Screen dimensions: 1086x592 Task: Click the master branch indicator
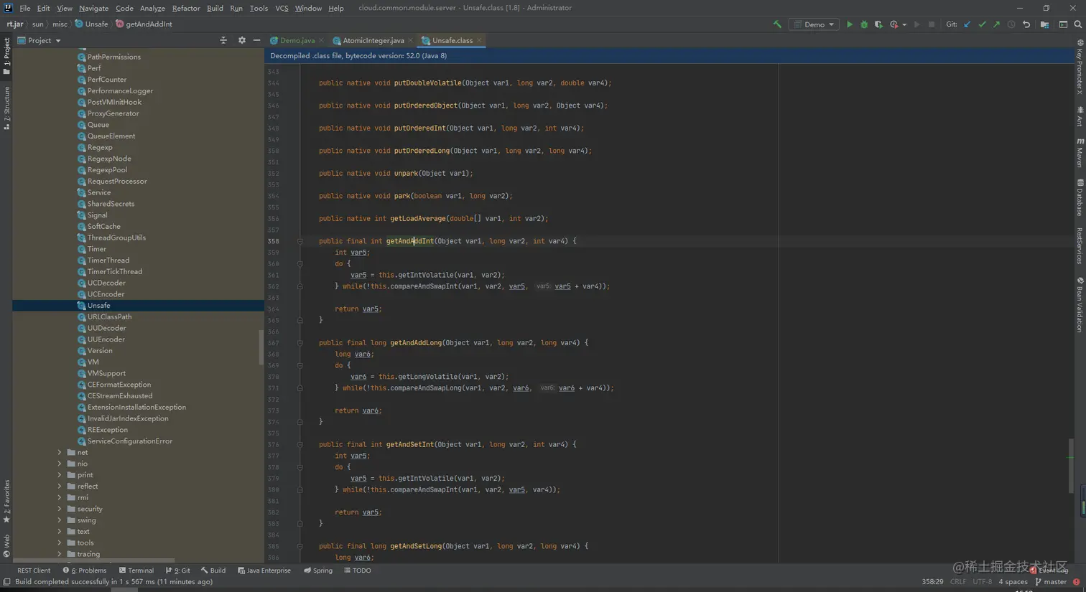[x=1050, y=582]
